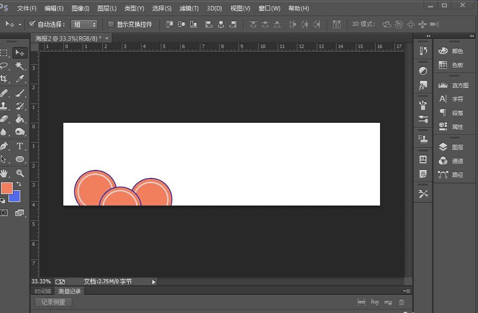
Task: Open the History panel icon
Action: [423, 51]
